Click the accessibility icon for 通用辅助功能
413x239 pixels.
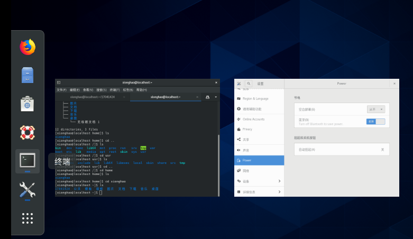coord(238,109)
